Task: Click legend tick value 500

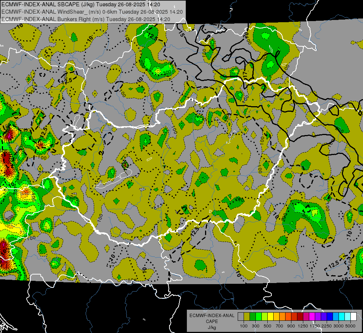Action: pyautogui.click(x=267, y=326)
